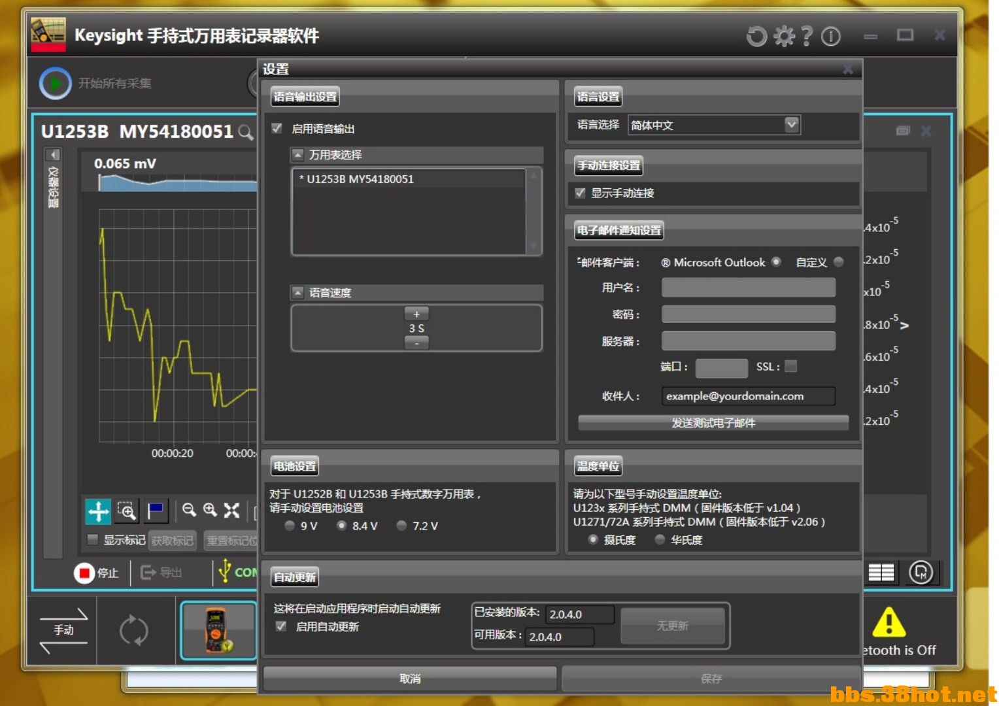Click the no update button
999x706 pixels.
(673, 626)
